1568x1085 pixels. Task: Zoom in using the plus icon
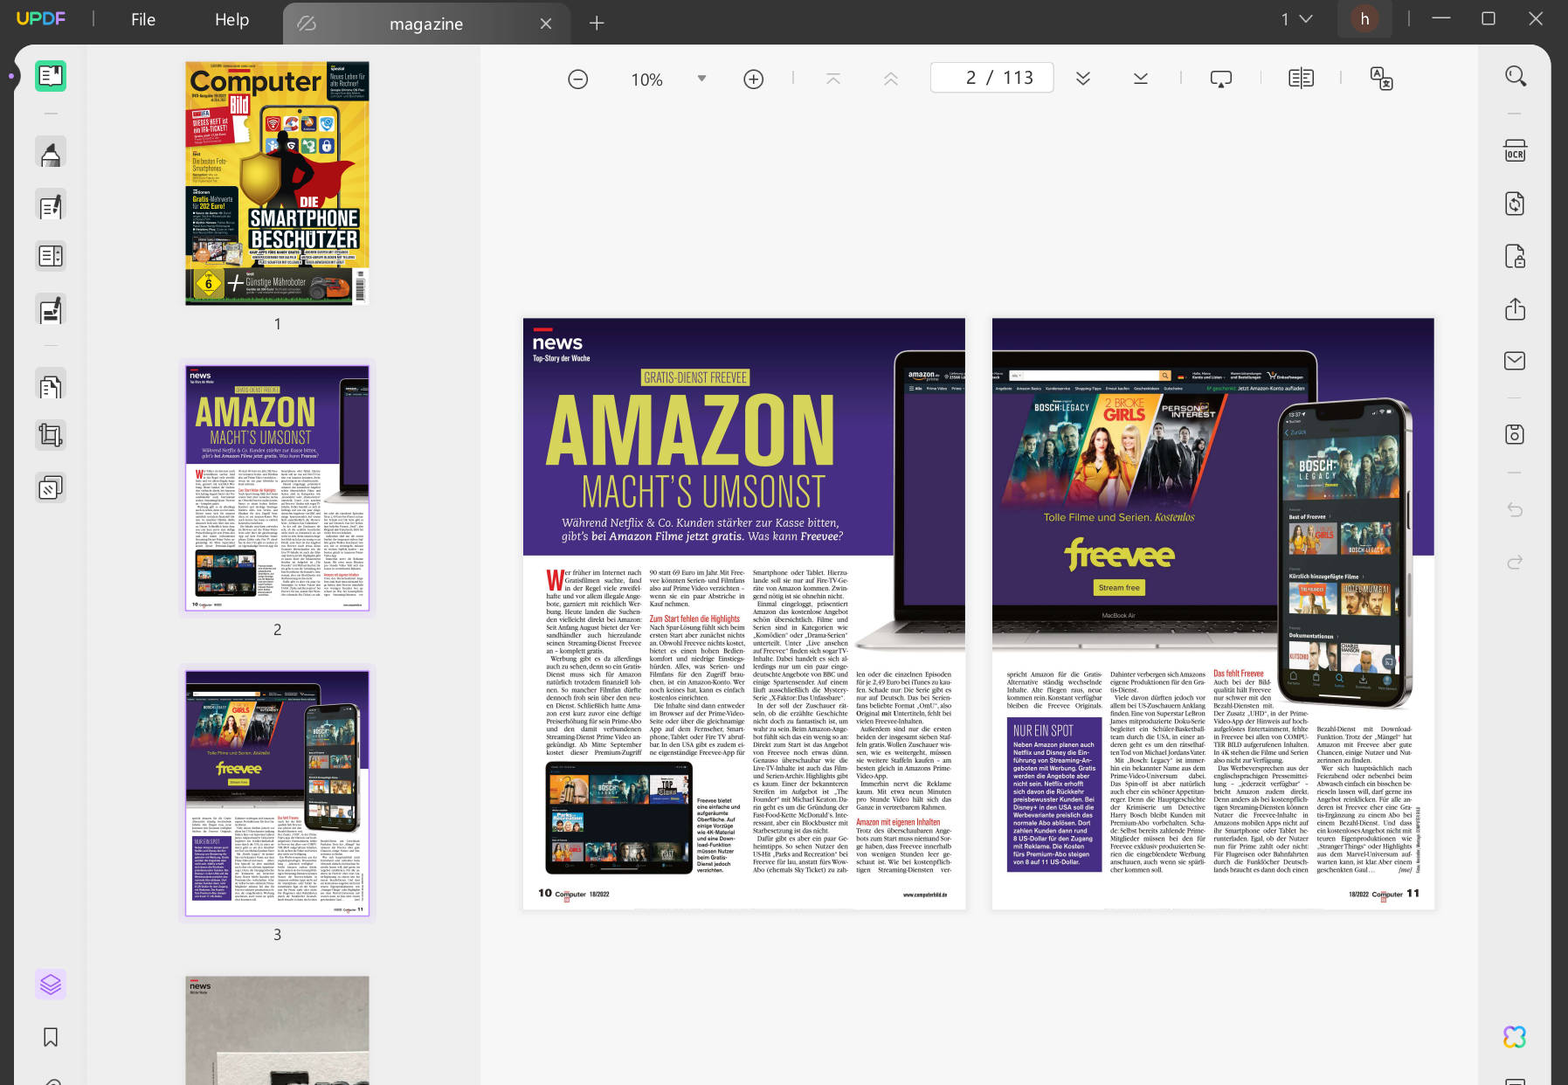pyautogui.click(x=753, y=79)
